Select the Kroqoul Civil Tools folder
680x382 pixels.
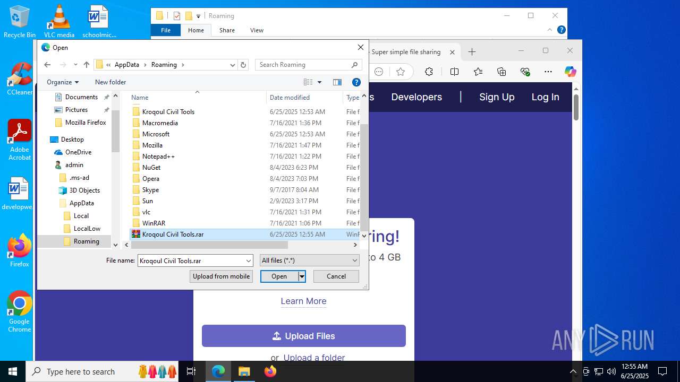[x=168, y=112]
